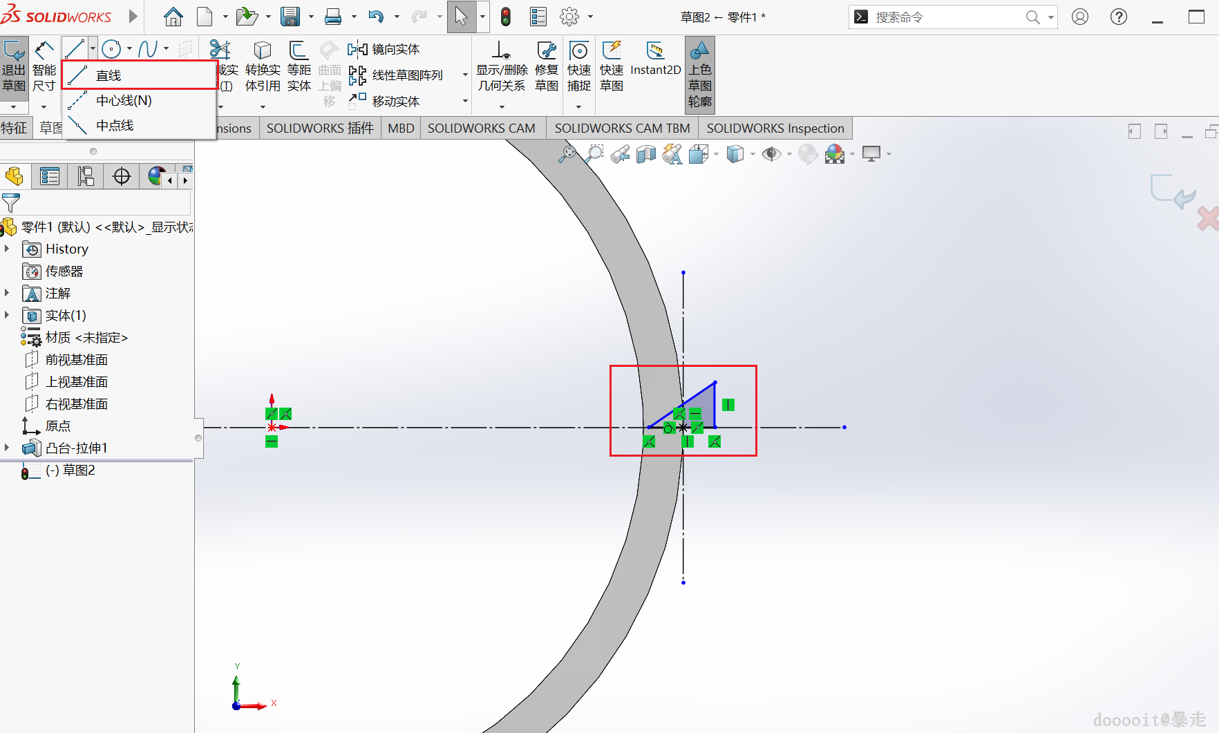Expand the History tree node
Image resolution: width=1219 pixels, height=733 pixels.
[x=8, y=249]
